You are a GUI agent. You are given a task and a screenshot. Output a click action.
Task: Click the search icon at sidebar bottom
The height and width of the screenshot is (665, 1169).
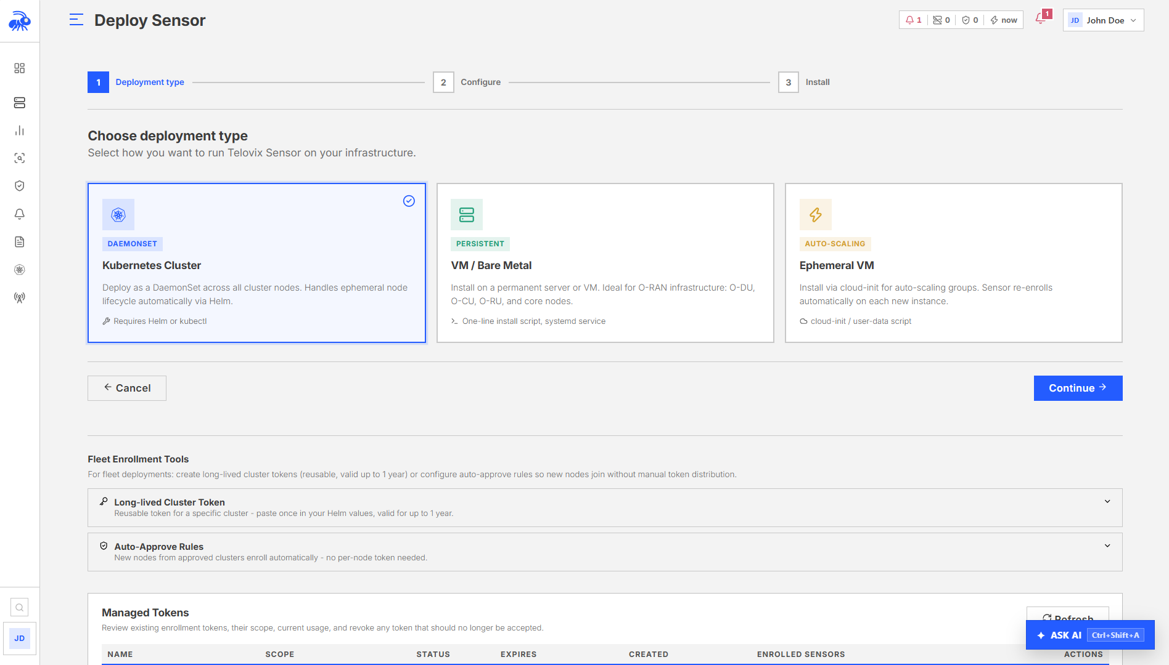point(20,607)
